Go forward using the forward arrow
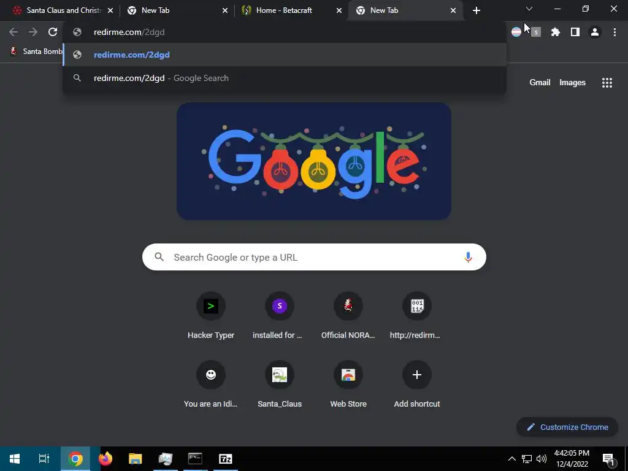The image size is (628, 471). pos(33,32)
